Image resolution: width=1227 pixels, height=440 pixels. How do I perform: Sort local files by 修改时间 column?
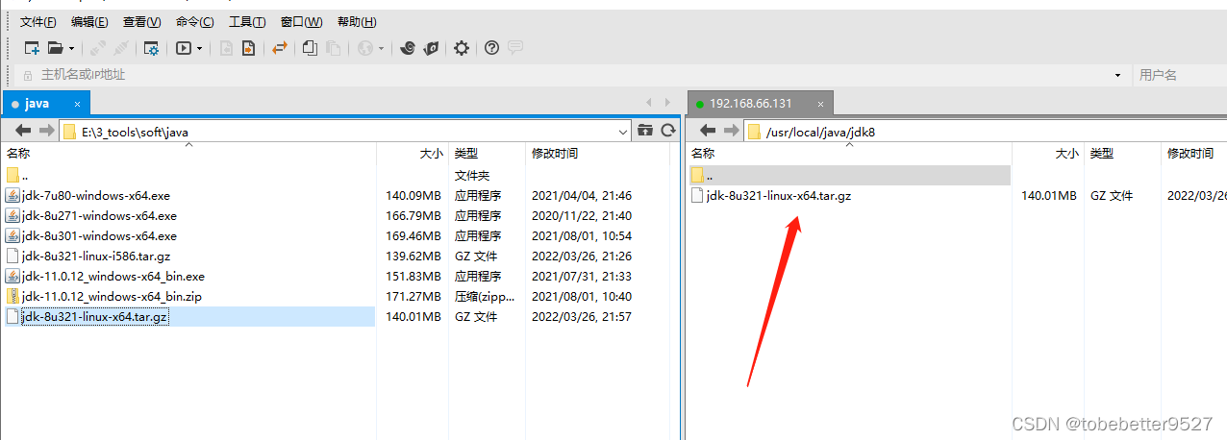click(597, 153)
